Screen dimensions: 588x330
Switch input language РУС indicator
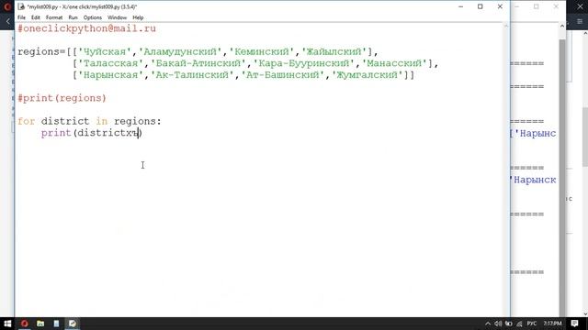pos(532,324)
